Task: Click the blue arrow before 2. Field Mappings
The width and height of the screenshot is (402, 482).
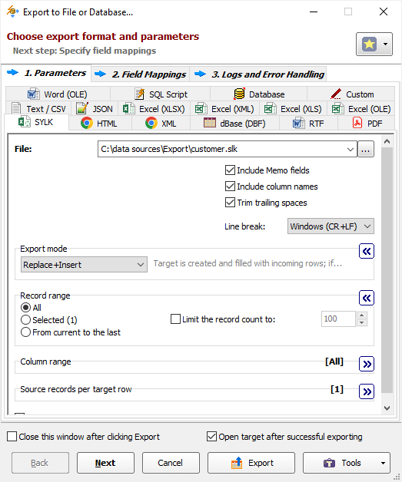Action: (101, 74)
